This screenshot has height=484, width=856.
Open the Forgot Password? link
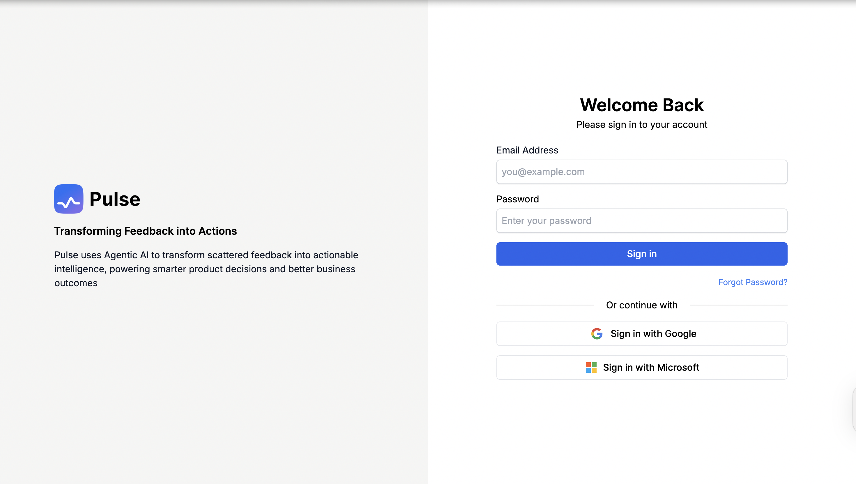[x=753, y=282]
